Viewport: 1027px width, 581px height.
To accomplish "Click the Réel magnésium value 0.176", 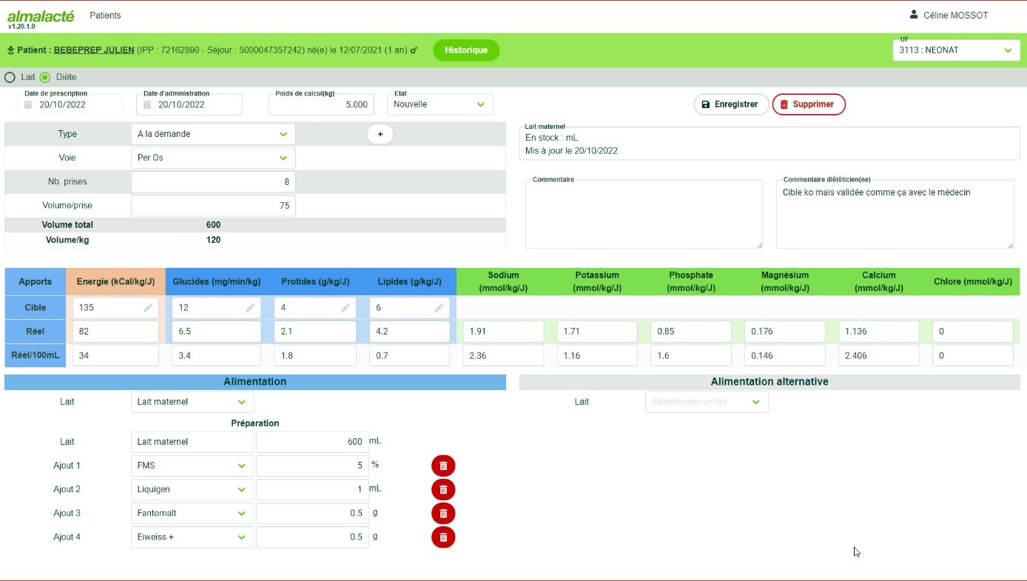I will (x=785, y=332).
